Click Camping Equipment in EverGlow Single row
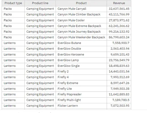The height and width of the screenshot is (113, 147). tap(40, 66)
